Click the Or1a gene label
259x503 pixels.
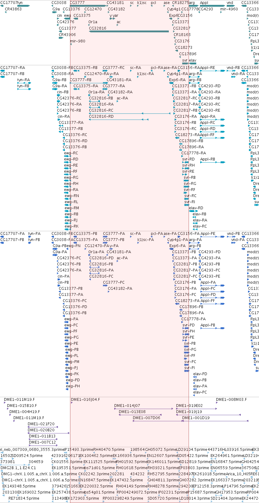[93, 22]
